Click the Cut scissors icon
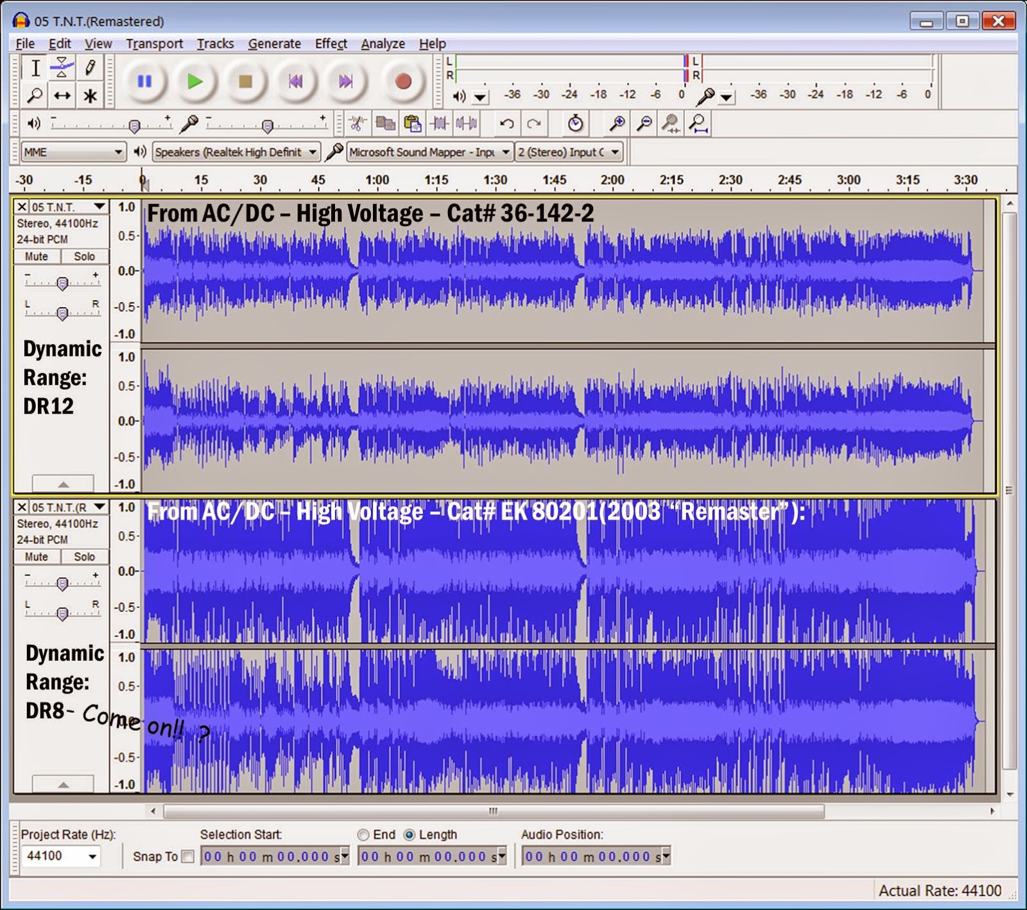 pos(358,123)
